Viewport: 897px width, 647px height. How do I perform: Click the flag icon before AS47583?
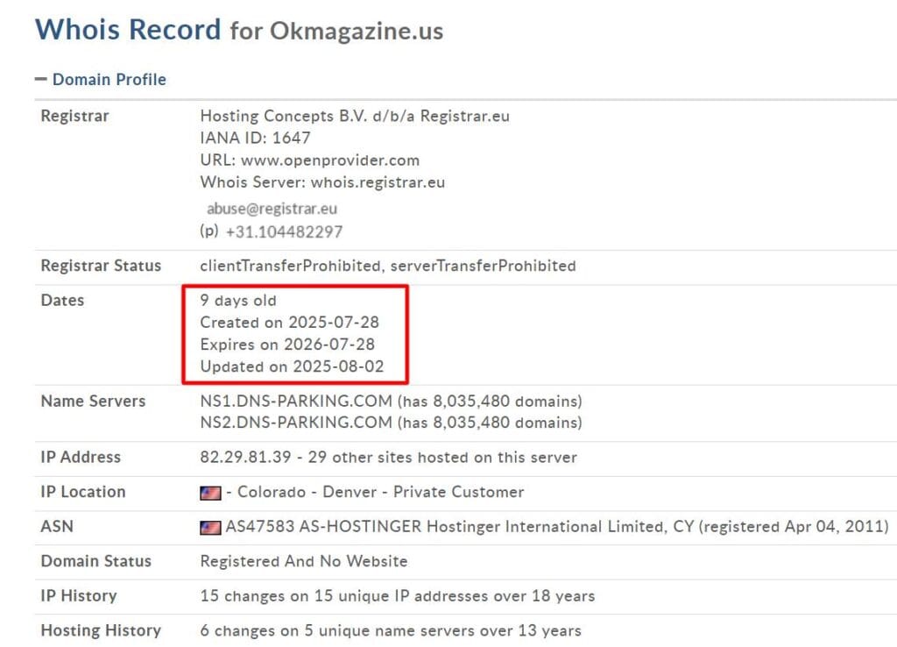[x=210, y=528]
